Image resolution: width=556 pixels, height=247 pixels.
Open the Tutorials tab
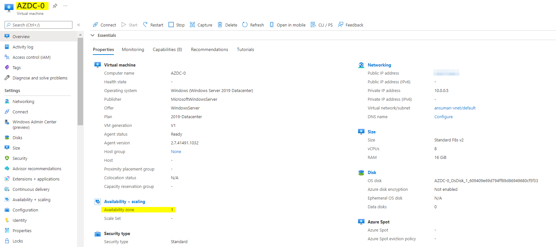coord(245,49)
